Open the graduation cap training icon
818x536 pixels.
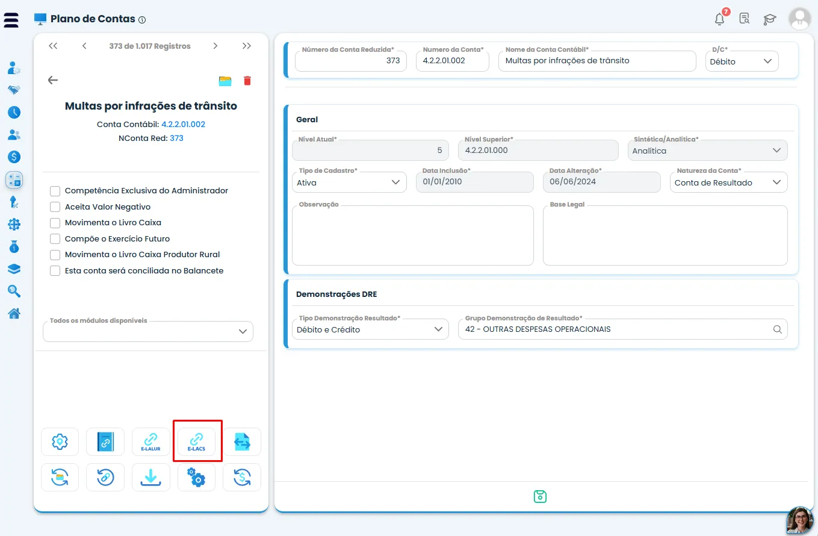(x=770, y=19)
